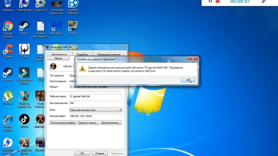Select the Steam icon below CCleaner
This screenshot has width=278, height=156.
coord(8,75)
